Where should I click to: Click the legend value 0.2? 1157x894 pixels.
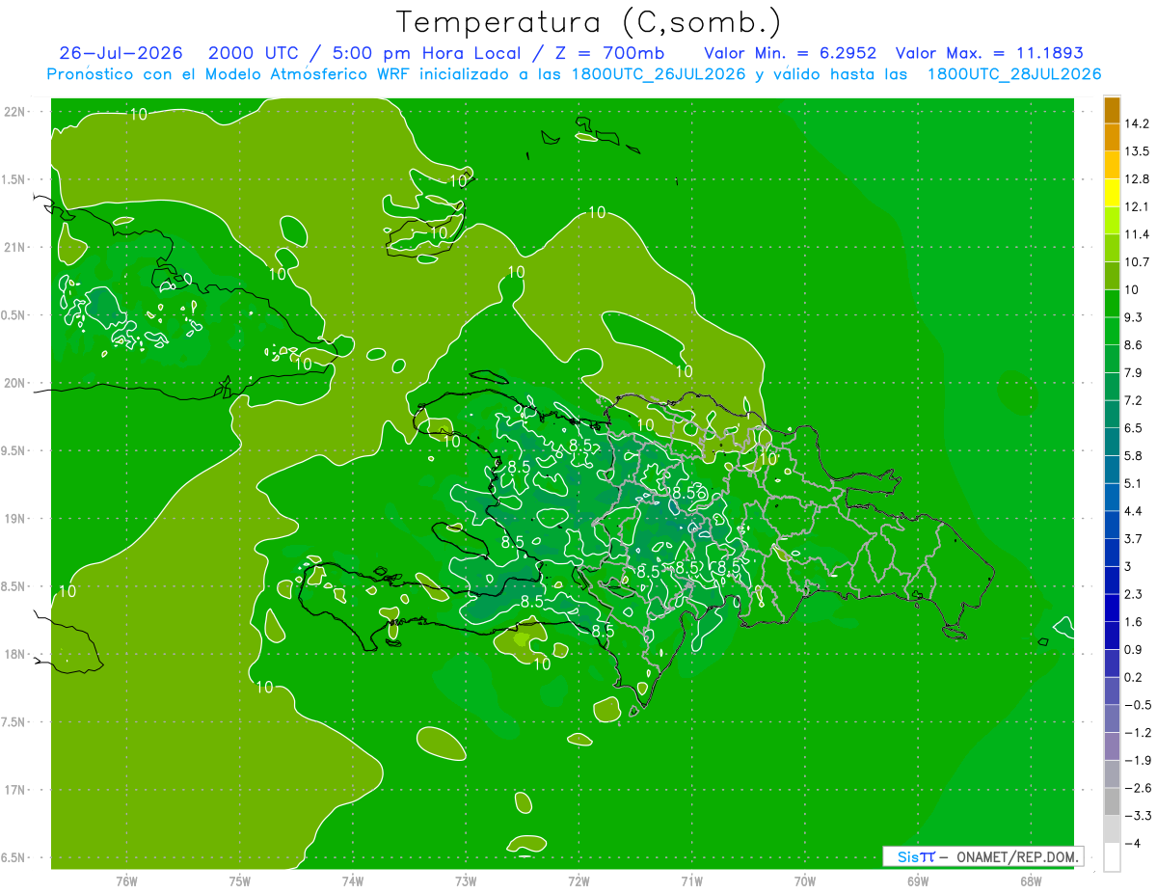click(x=1133, y=677)
